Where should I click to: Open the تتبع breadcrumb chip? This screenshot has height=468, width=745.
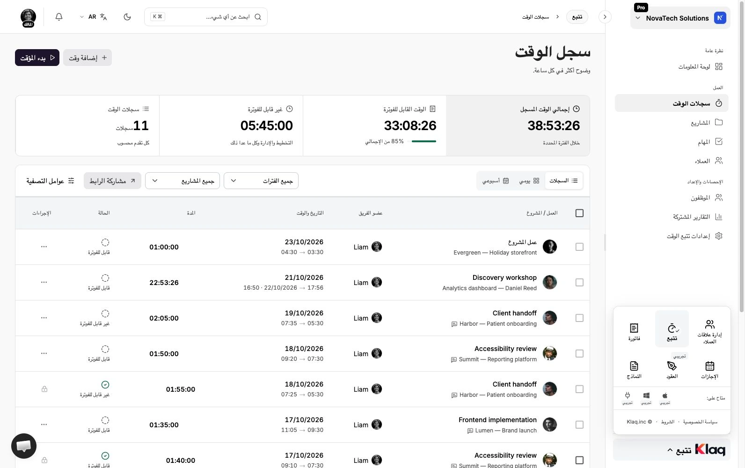[x=577, y=17]
